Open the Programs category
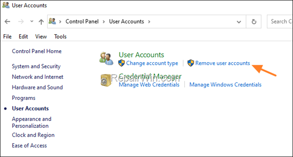Screen dimensions: 293x157 pos(24,98)
